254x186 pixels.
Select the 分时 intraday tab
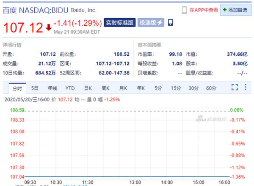[x=17, y=88]
